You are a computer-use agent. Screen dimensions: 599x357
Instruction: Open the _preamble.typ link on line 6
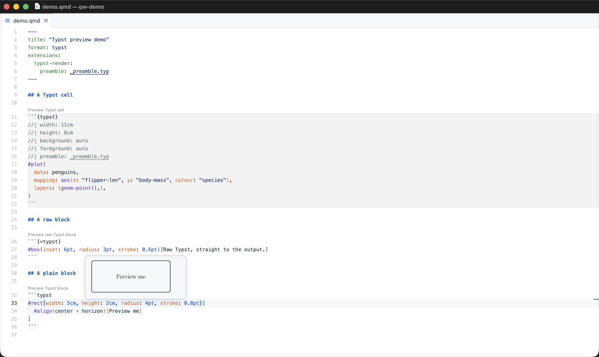(x=89, y=71)
